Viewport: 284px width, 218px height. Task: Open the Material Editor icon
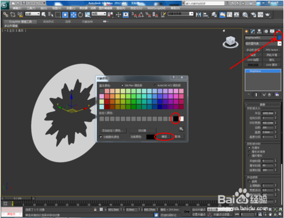[x=245, y=15]
